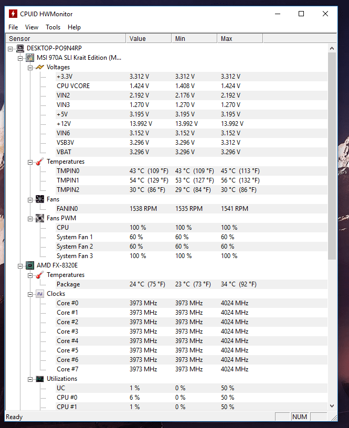Select the CPU #0 utilization row
This screenshot has height=428, width=349.
(192, 398)
